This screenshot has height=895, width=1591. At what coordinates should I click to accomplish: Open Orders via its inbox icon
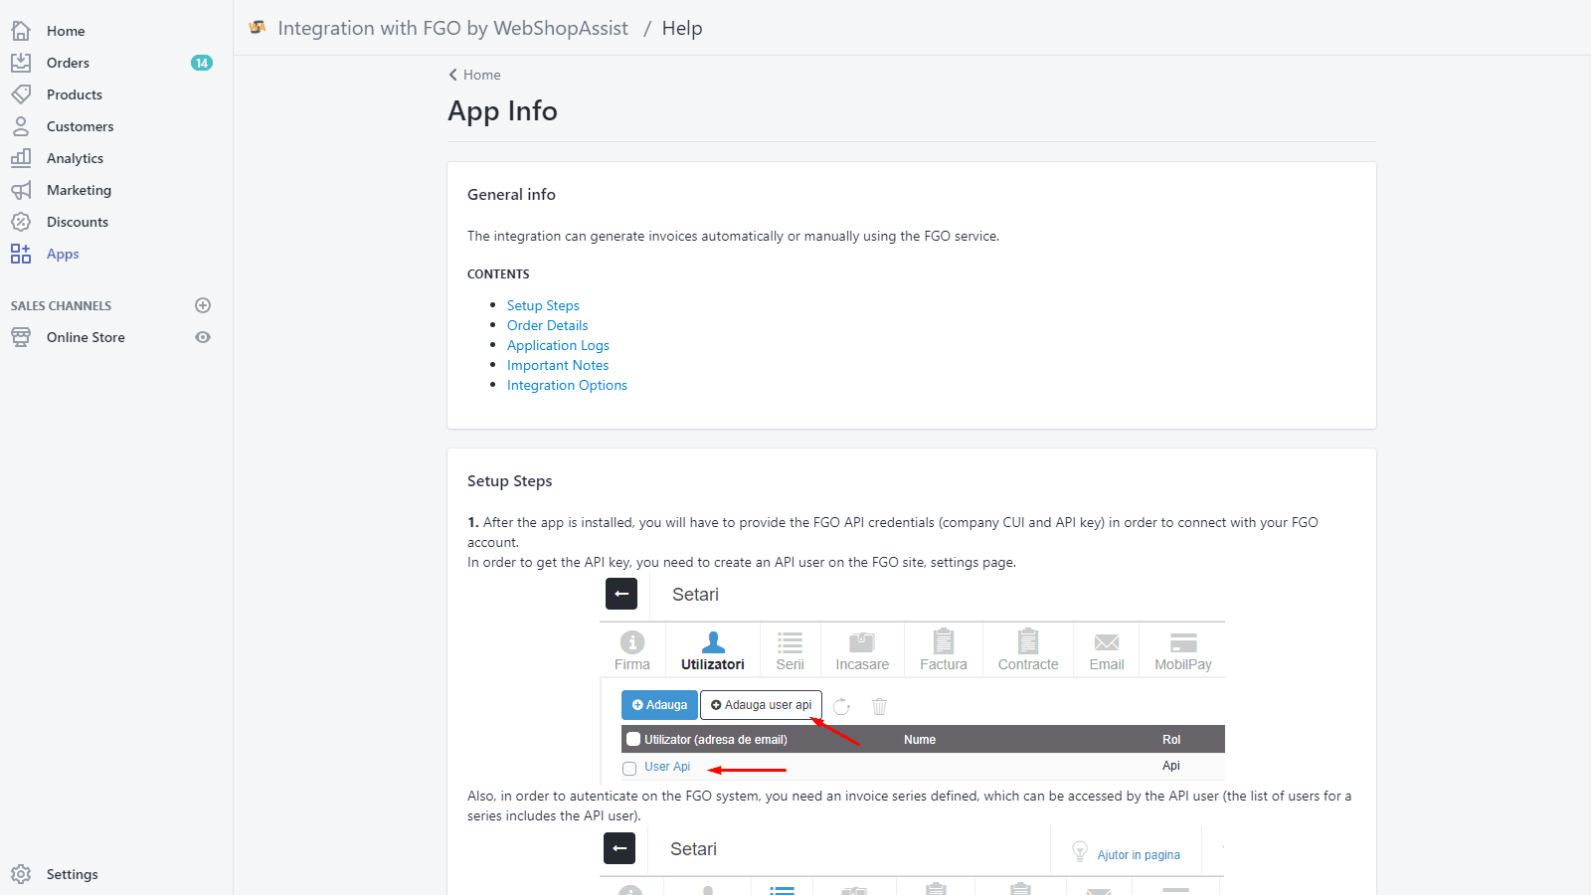coord(21,63)
